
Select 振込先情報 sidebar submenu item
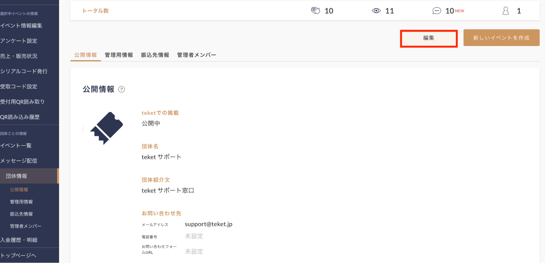click(21, 214)
